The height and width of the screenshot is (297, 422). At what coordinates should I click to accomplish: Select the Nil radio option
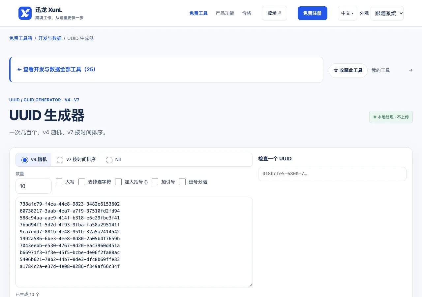[x=109, y=160]
